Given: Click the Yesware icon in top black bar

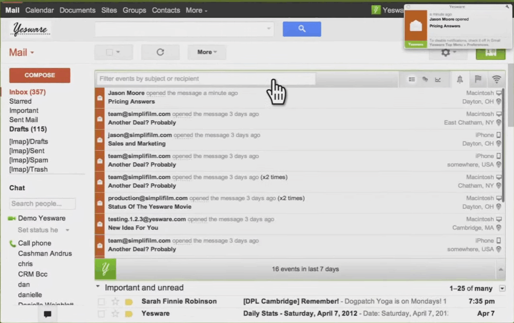Looking at the screenshot, I should coord(376,10).
